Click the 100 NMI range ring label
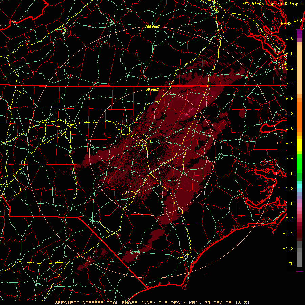The width and height of the screenshot is (305, 305). click(x=152, y=27)
